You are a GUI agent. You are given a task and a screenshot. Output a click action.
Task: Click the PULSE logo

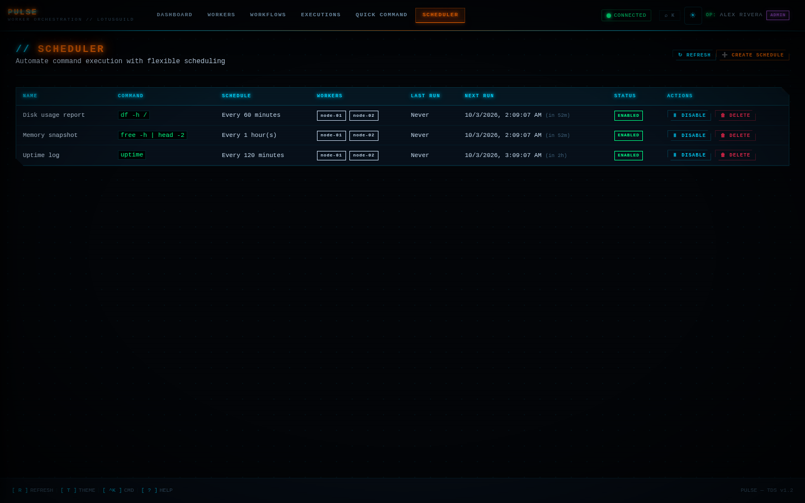tap(22, 12)
